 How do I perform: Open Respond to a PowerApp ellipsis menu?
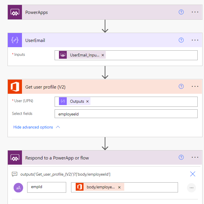(x=195, y=158)
